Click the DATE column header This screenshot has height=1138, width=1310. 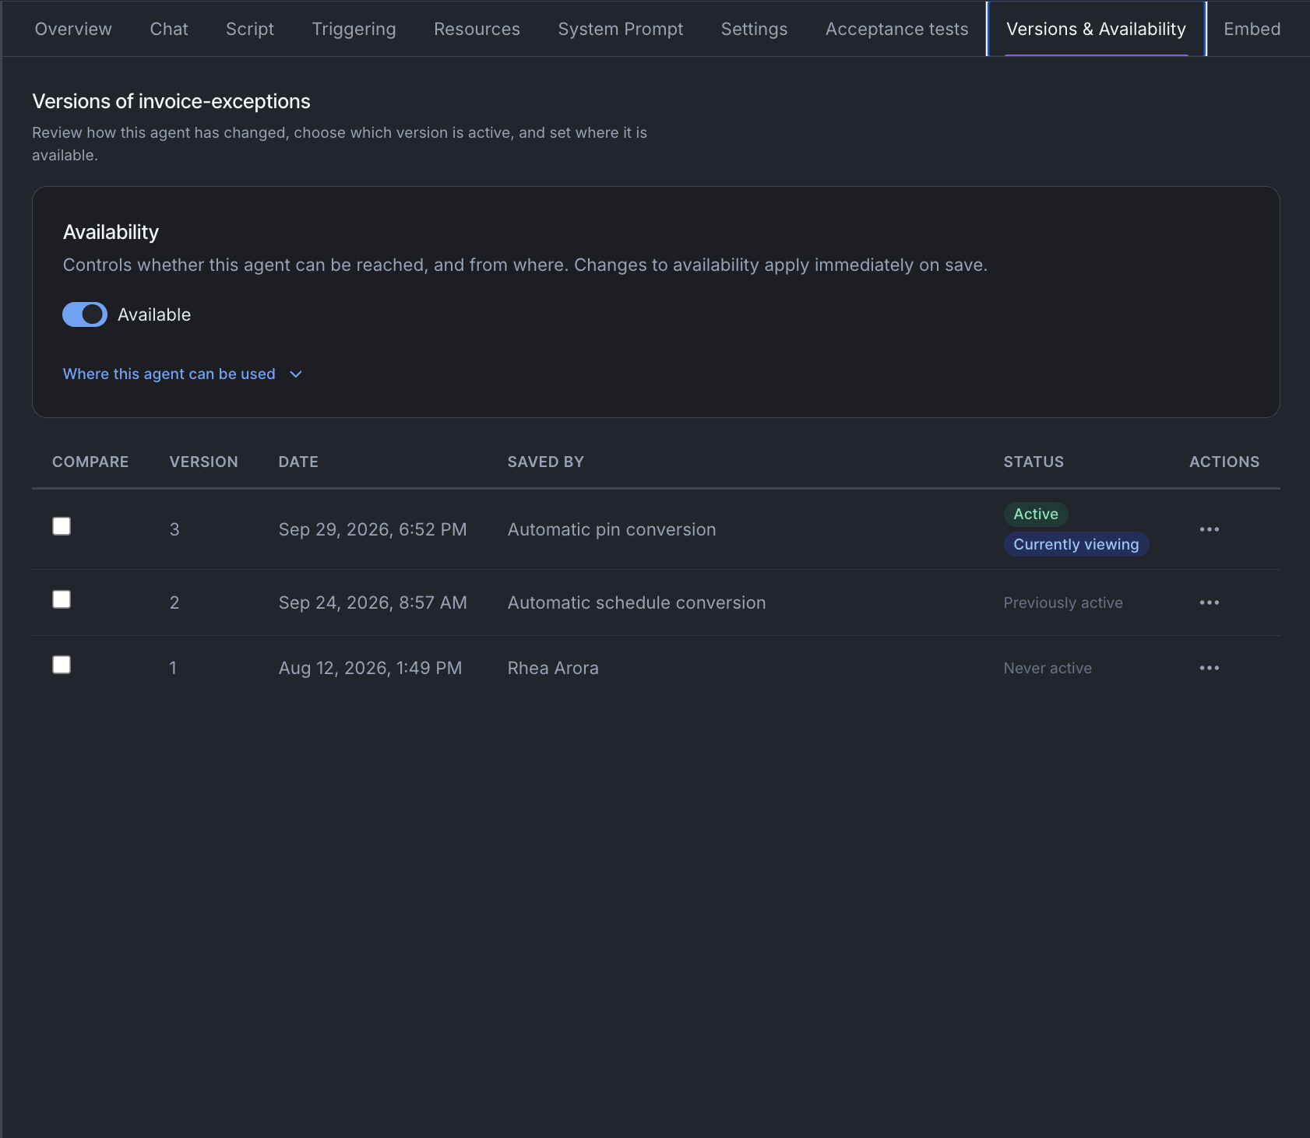[298, 462]
